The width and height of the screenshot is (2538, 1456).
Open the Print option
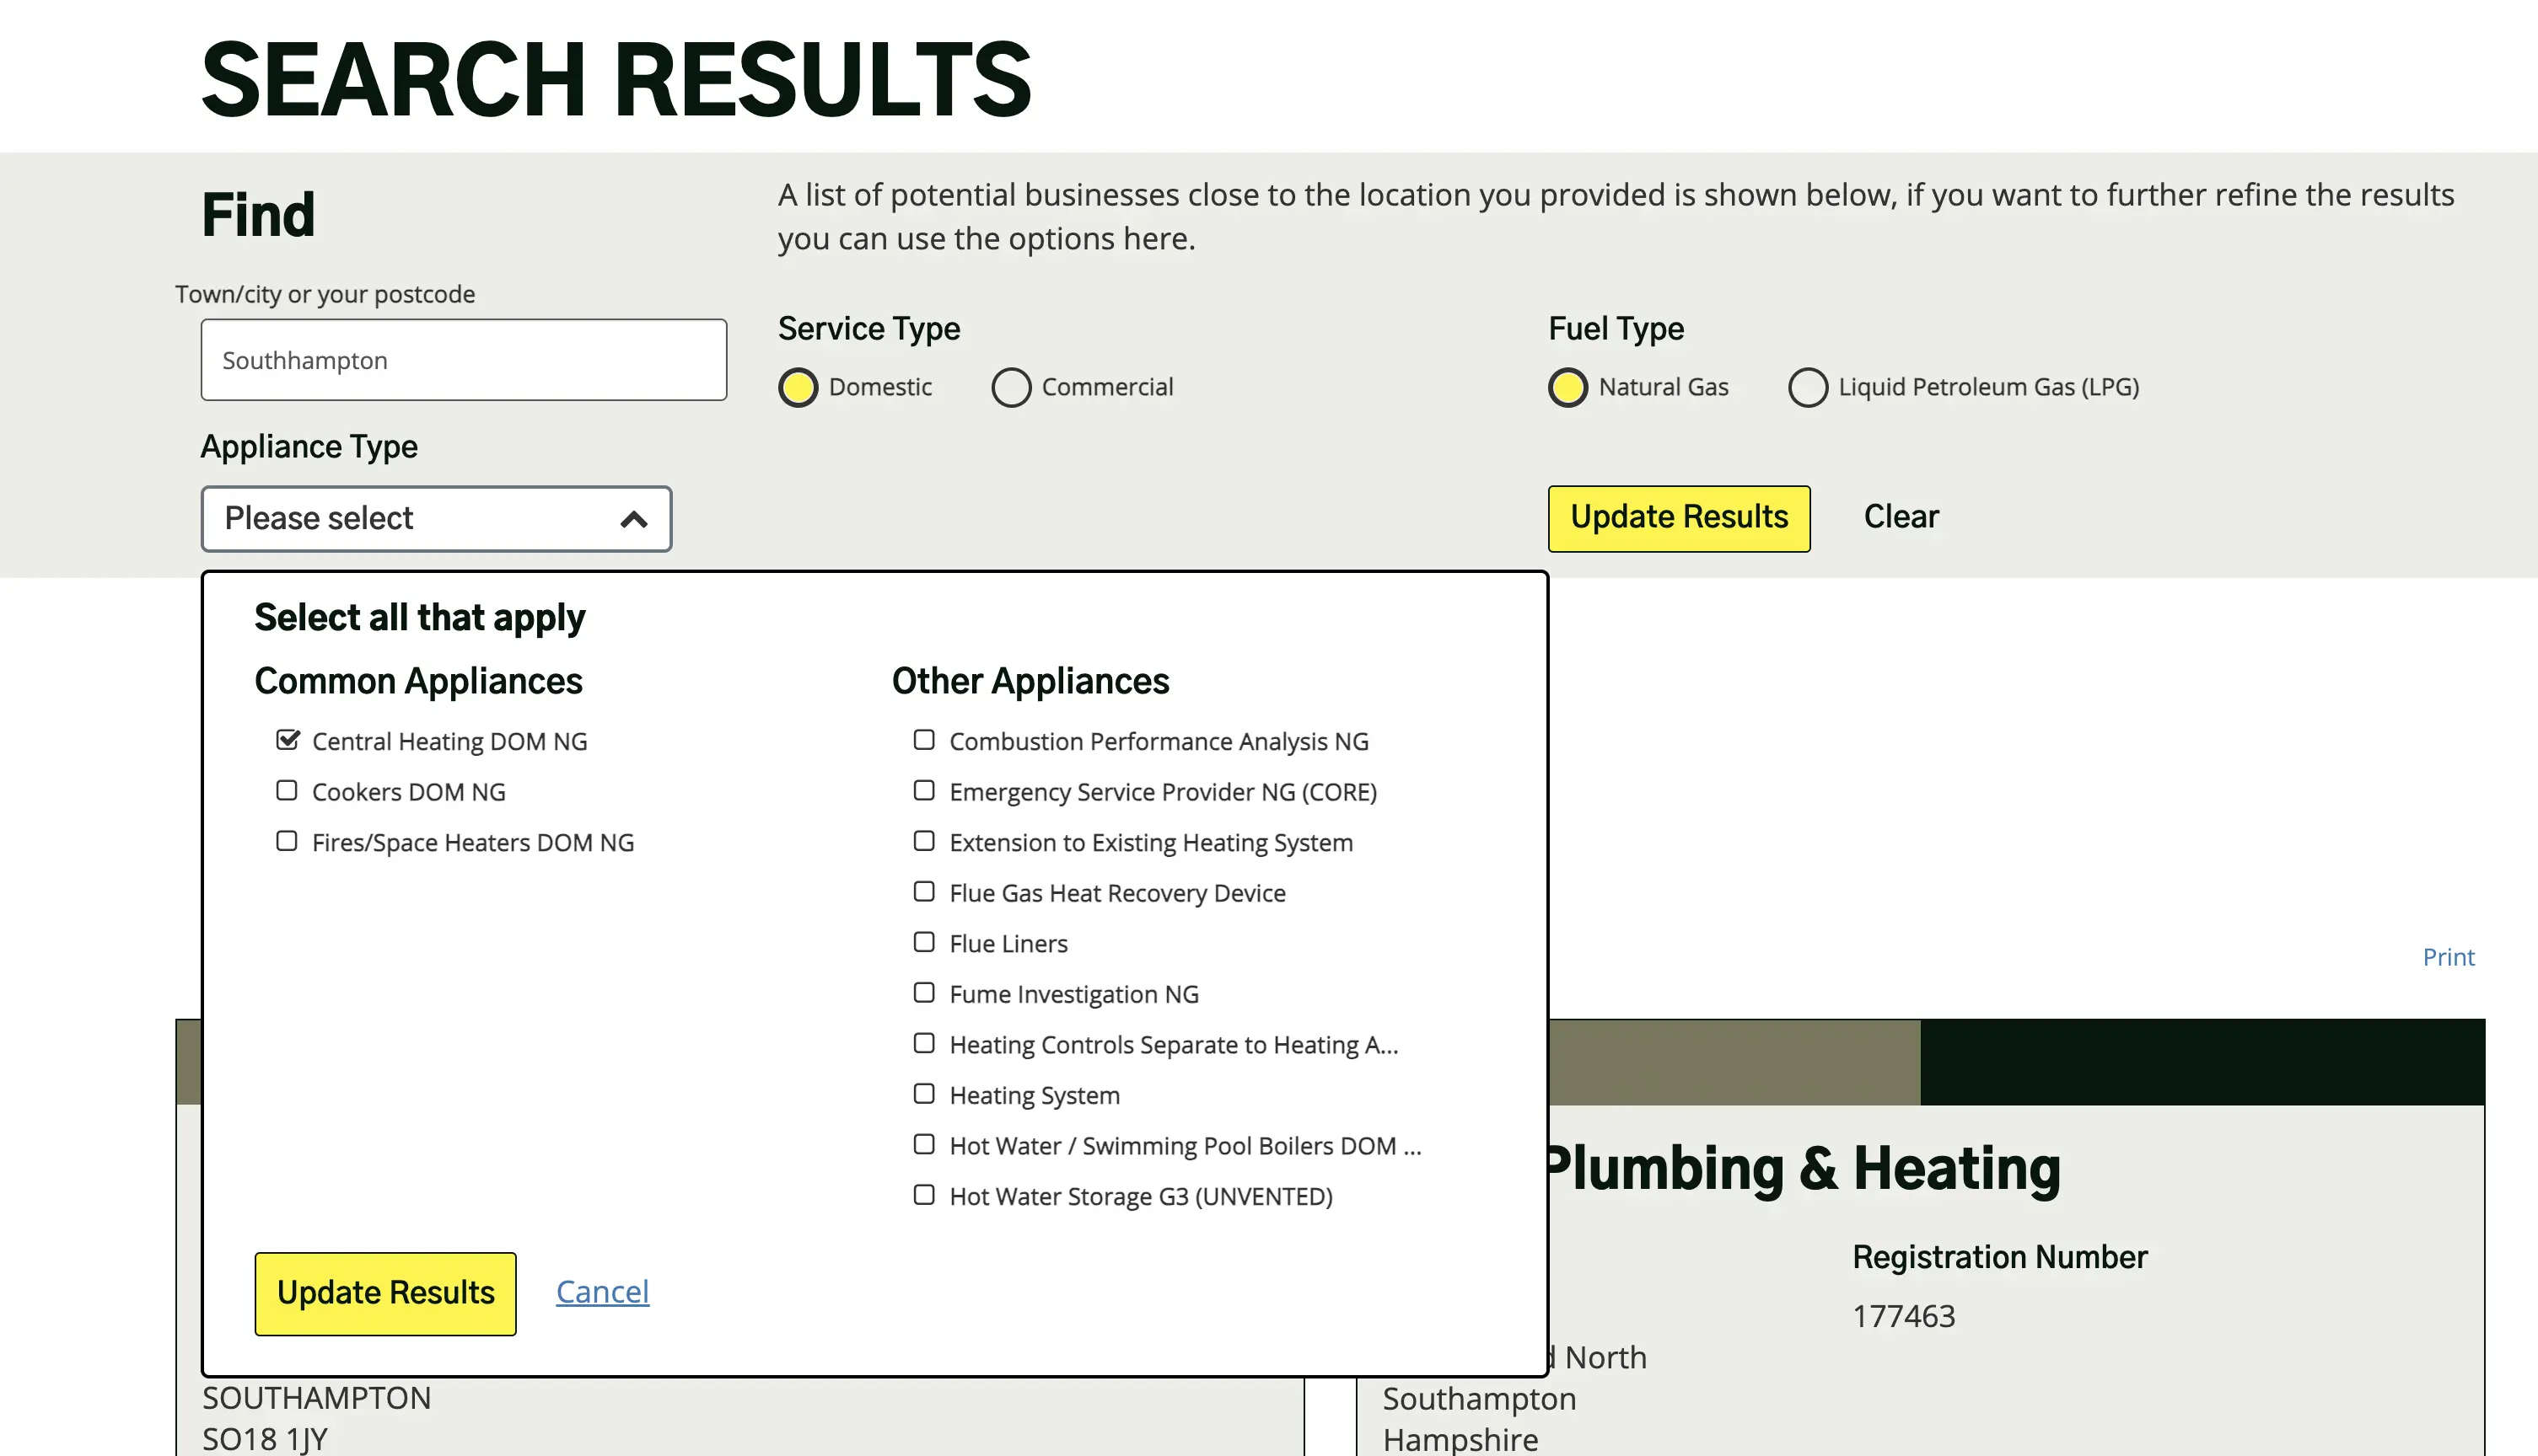point(2448,957)
